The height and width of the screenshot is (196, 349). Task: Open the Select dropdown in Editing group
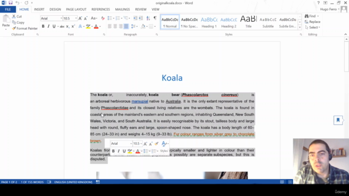coord(312,27)
